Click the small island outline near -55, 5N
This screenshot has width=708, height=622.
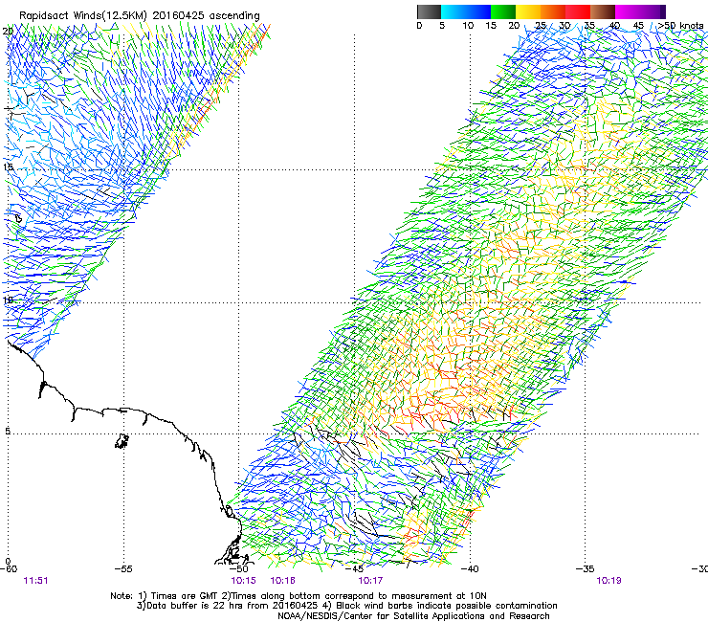[122, 441]
